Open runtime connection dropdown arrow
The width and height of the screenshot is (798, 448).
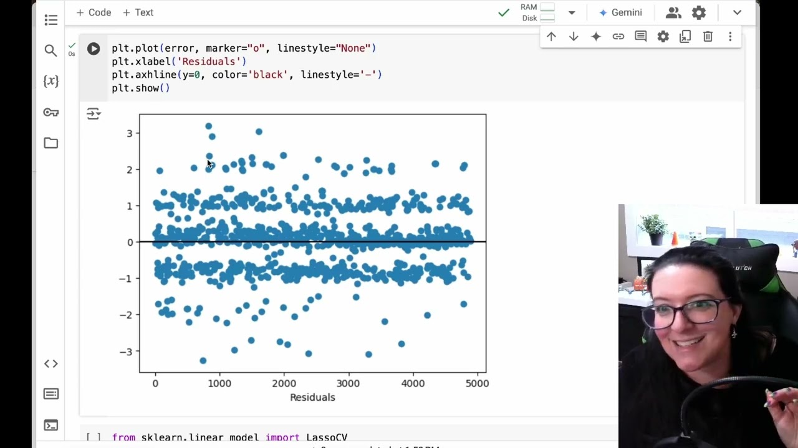(x=572, y=12)
